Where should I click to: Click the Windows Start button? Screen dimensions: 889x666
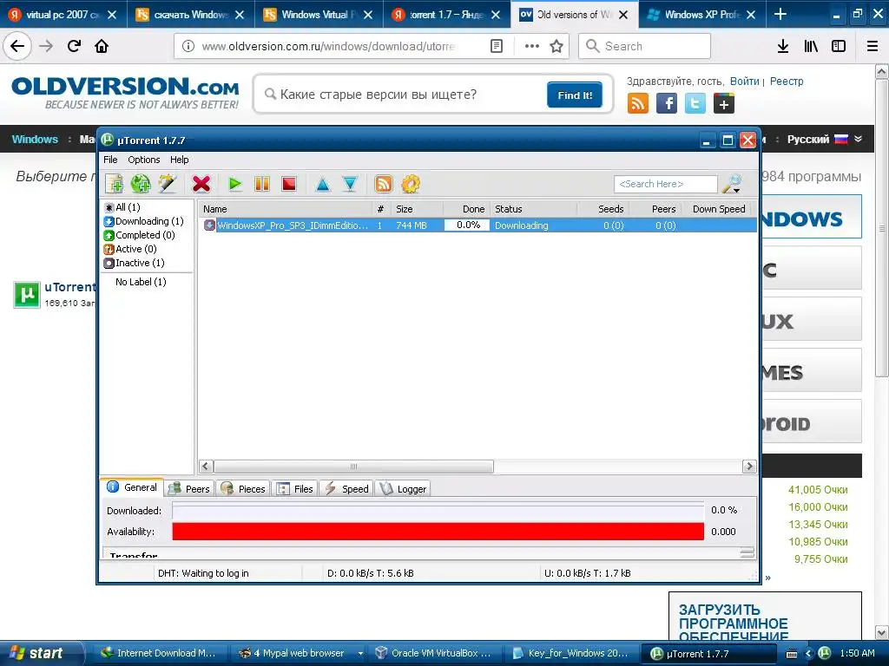pos(42,653)
